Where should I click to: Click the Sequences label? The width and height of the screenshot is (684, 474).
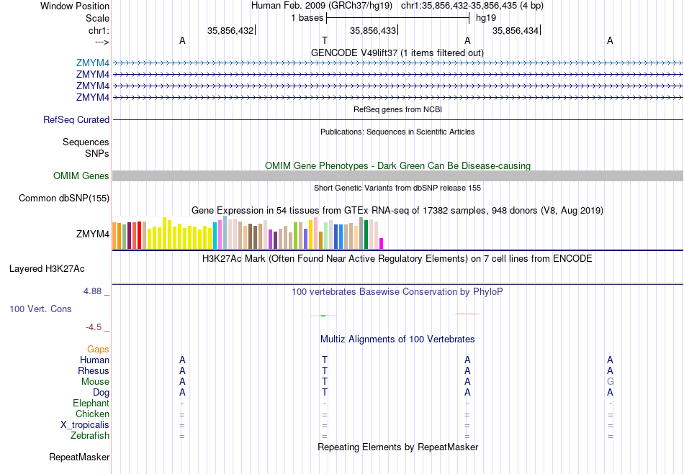click(86, 142)
